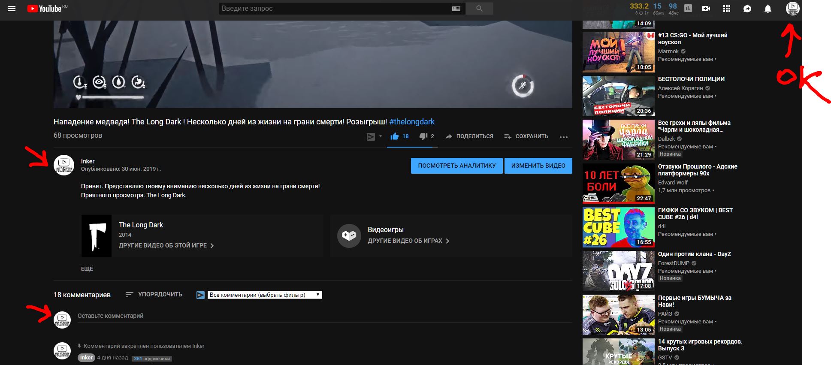Click the create video camera icon
Viewport: 831px width, 365px height.
[x=706, y=9]
